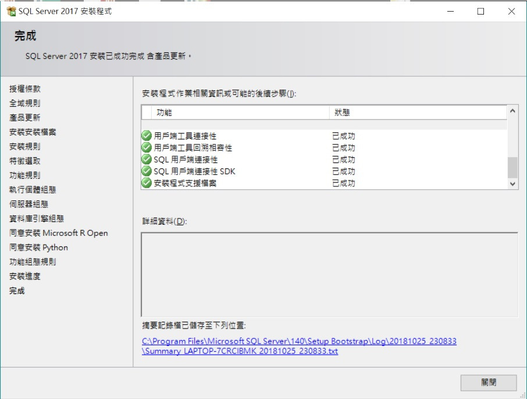Click the 授權條款 step in the sidebar
This screenshot has height=399, width=527.
25,89
